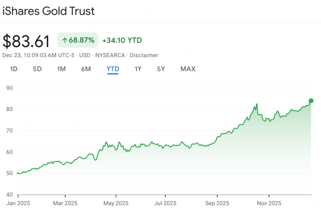
Task: Show the 1M chart view
Action: tap(61, 69)
